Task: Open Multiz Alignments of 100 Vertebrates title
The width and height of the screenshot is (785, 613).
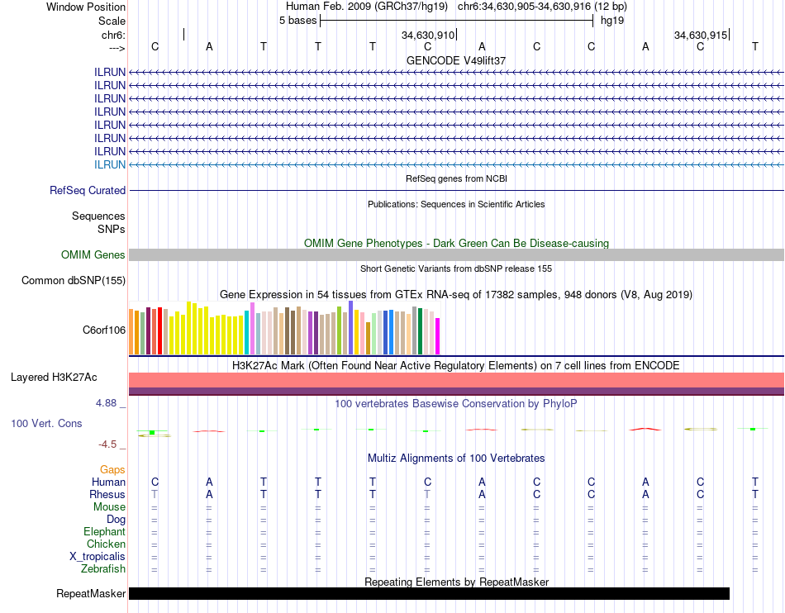Action: 456,459
